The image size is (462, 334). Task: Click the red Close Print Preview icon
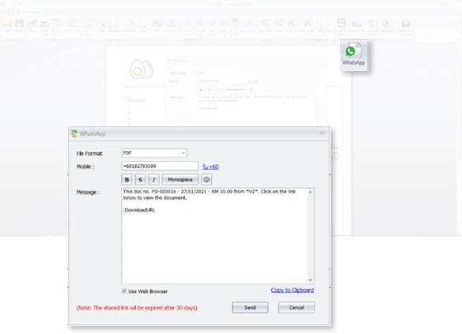tap(406, 27)
